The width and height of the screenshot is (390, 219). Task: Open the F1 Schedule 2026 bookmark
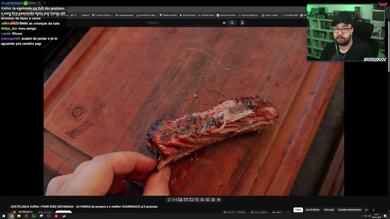(x=289, y=15)
